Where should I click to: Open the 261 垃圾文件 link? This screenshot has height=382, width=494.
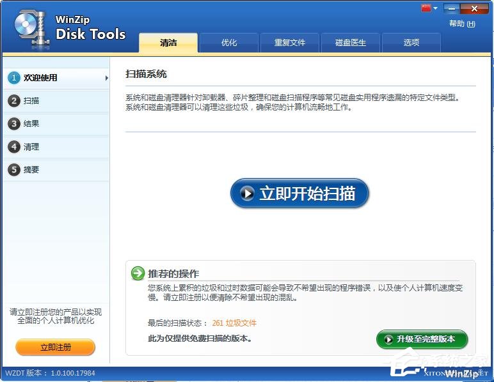point(234,323)
